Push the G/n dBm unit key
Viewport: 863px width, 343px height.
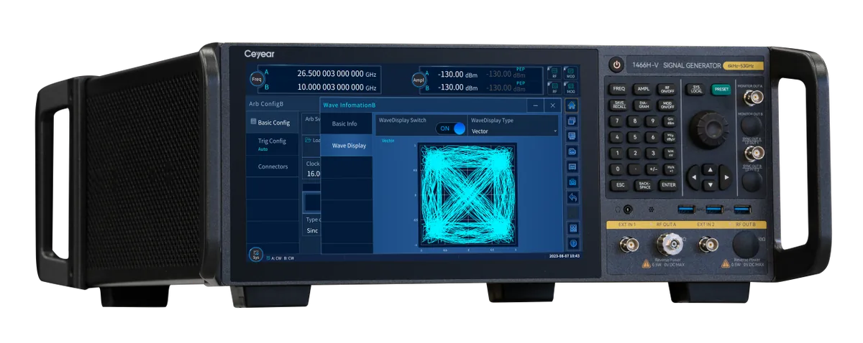[x=670, y=121]
